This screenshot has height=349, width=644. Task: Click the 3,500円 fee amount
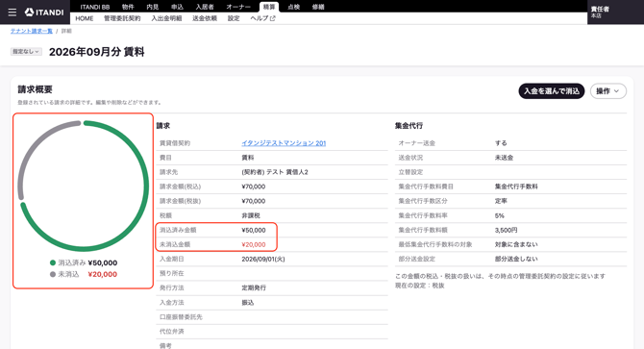tap(506, 230)
